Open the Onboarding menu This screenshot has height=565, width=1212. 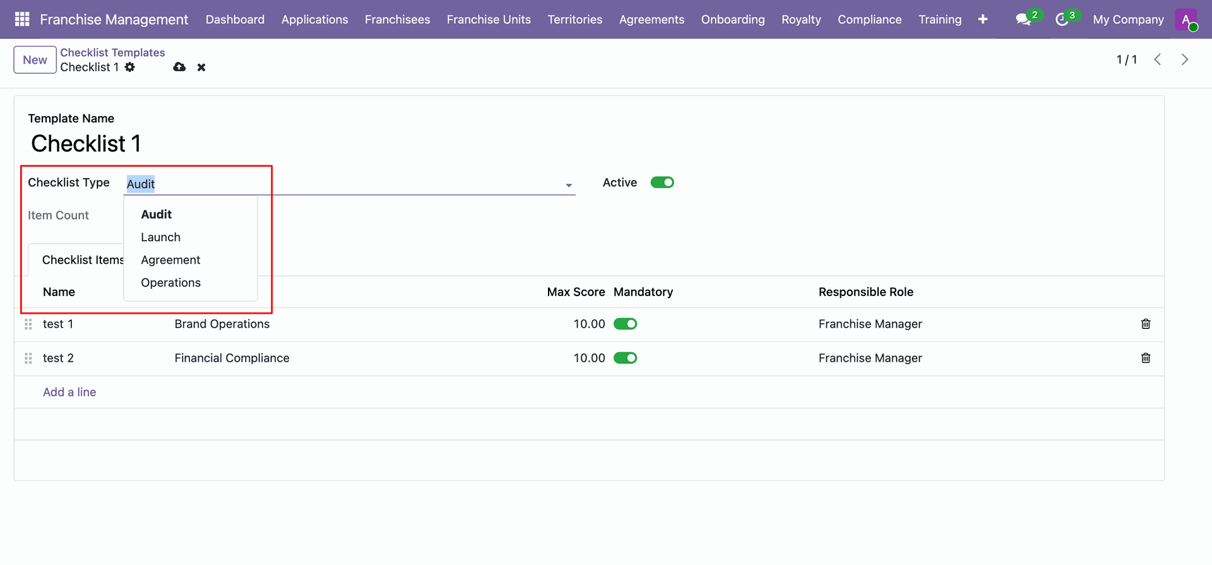pos(733,20)
